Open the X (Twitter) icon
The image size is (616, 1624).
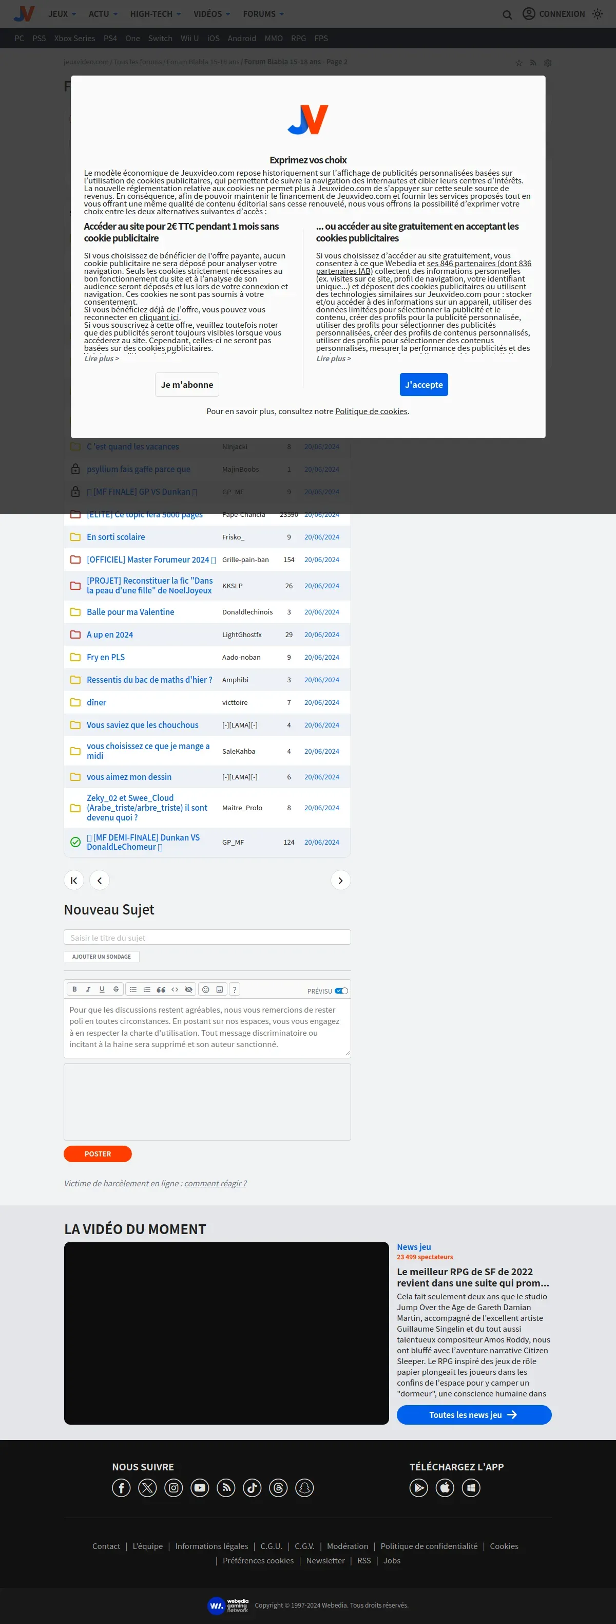coord(147,1488)
